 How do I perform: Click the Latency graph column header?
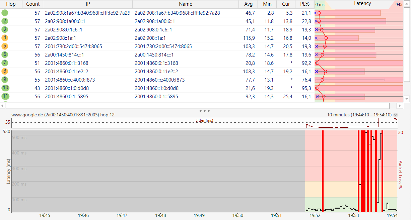362,4
